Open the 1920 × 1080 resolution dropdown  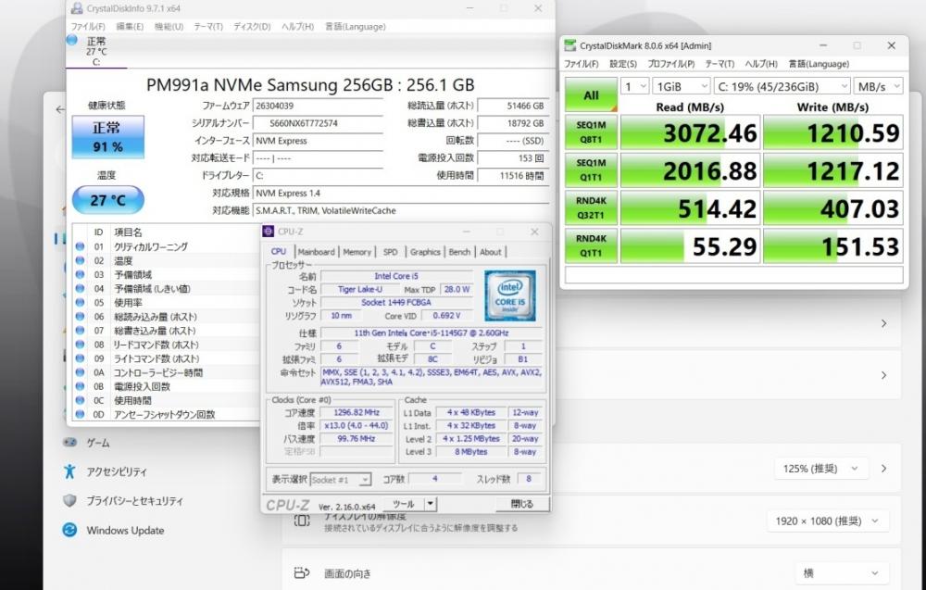[827, 521]
